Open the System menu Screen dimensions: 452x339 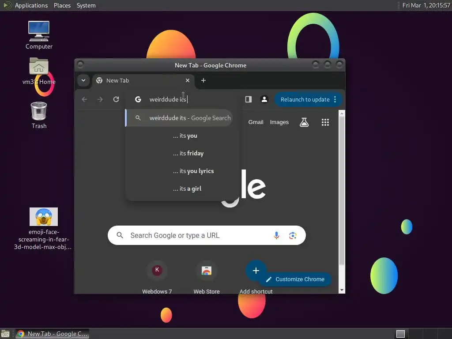tap(86, 5)
